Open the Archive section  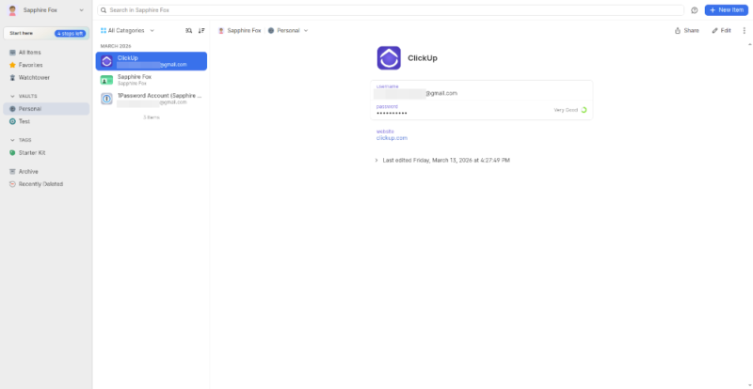(x=46, y=171)
